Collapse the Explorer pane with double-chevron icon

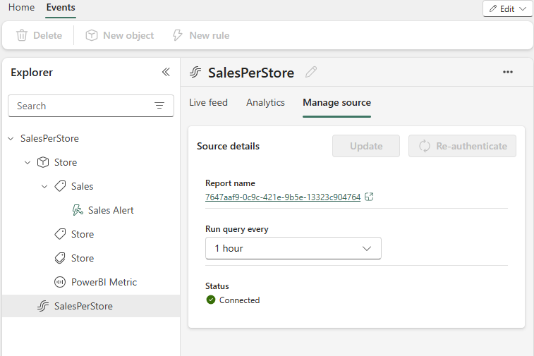click(166, 72)
